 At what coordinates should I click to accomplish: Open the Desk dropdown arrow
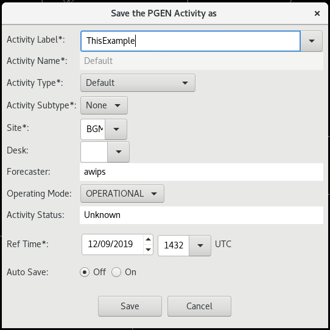(x=119, y=152)
